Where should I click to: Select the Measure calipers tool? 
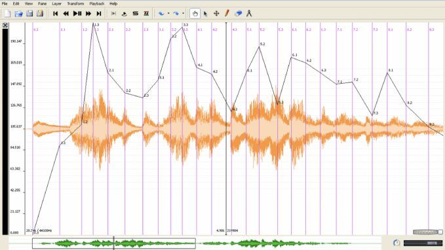pyautogui.click(x=249, y=13)
